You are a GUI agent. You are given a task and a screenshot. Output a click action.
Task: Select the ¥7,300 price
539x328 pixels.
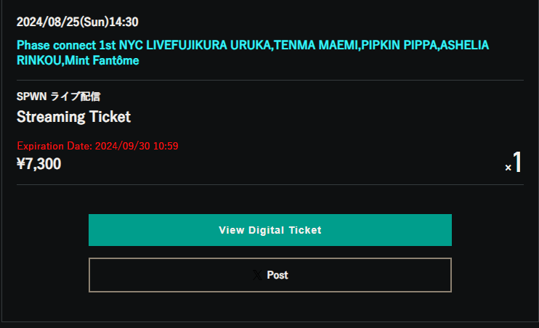coord(38,164)
